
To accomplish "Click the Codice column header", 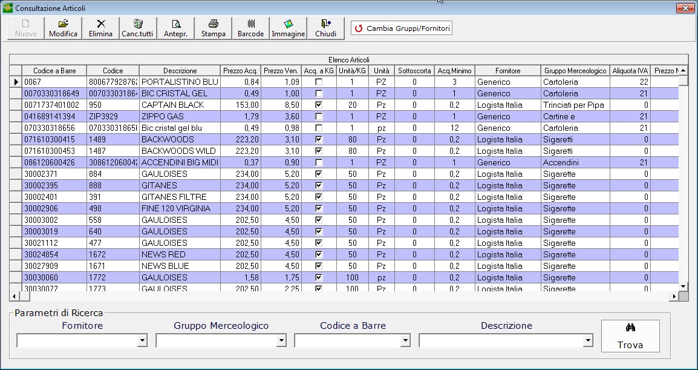I will pos(113,70).
